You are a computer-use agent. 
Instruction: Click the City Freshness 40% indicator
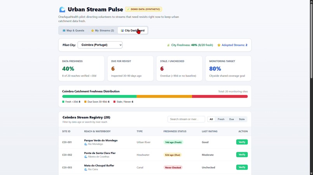click(x=190, y=45)
